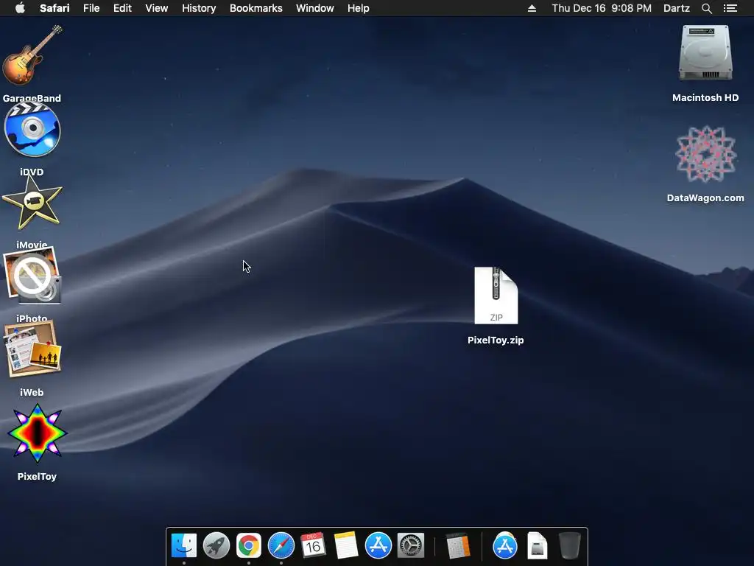The image size is (754, 566).
Task: Open the GarageBand guitar icon
Action: (32, 55)
